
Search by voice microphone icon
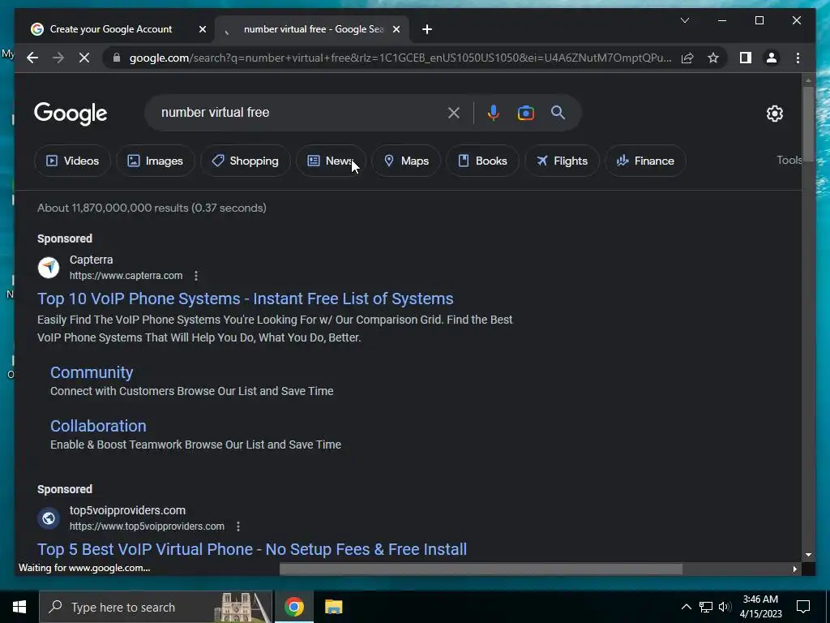coord(494,112)
